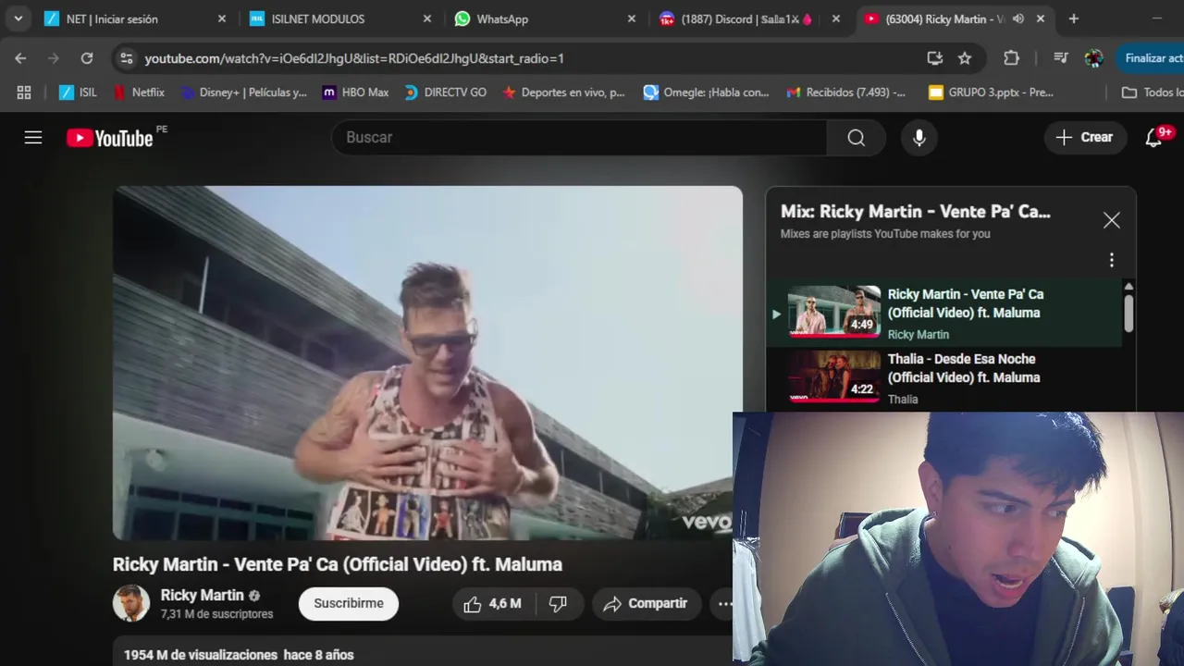This screenshot has height=666, width=1184.
Task: Click the search magnifier button
Action: (857, 138)
